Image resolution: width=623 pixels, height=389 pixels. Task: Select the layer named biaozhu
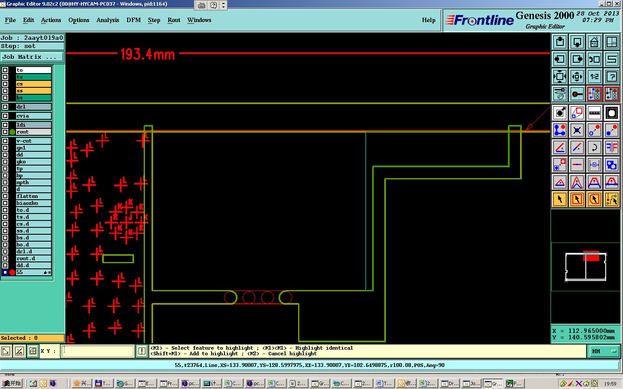34,203
